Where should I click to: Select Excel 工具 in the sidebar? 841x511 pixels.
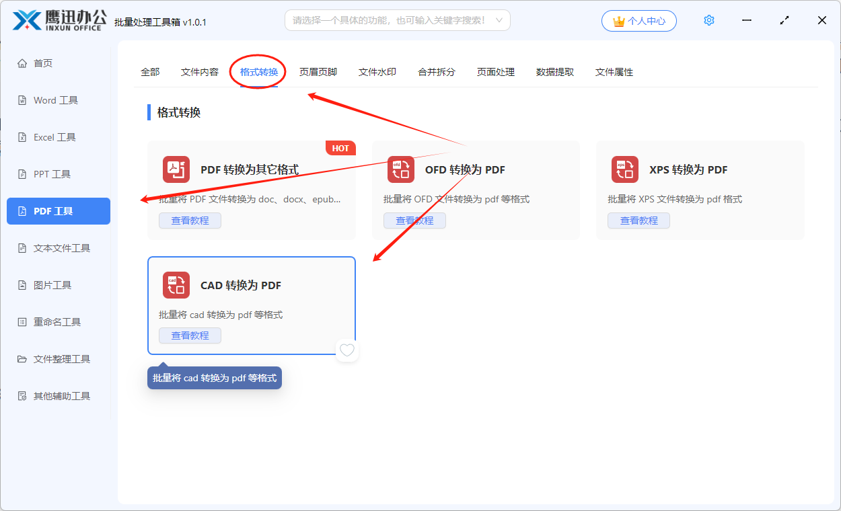pos(54,137)
